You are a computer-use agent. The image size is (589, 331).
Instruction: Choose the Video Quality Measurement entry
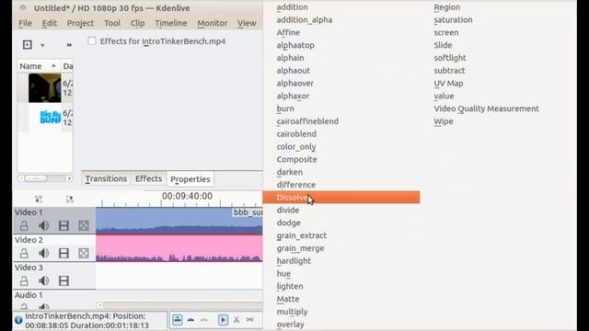point(487,108)
